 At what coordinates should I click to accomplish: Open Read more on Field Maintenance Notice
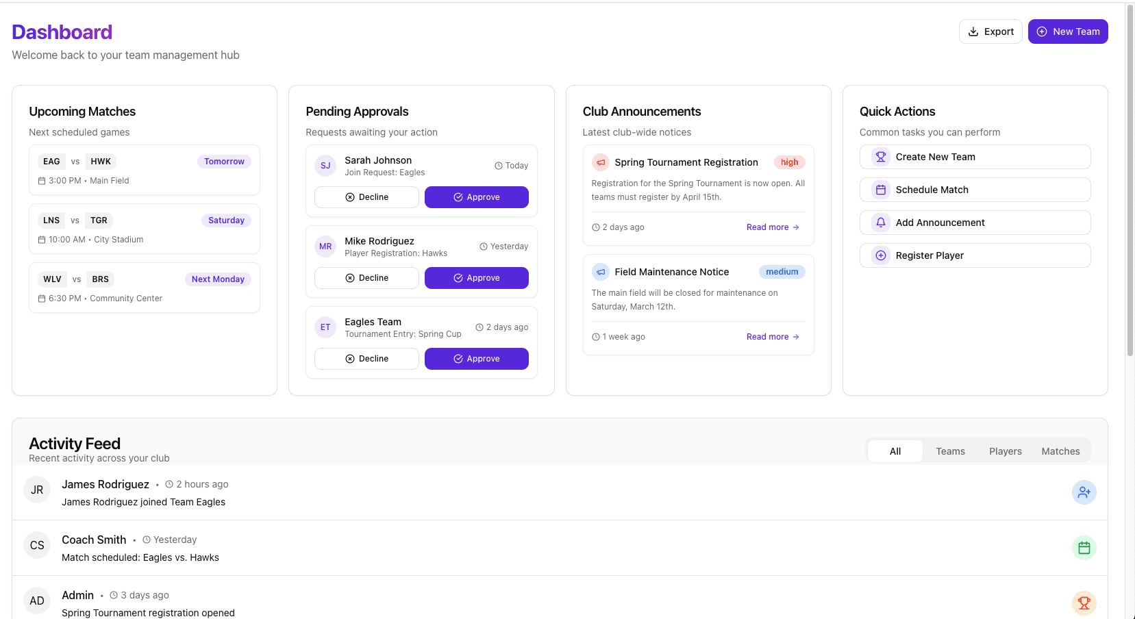773,336
